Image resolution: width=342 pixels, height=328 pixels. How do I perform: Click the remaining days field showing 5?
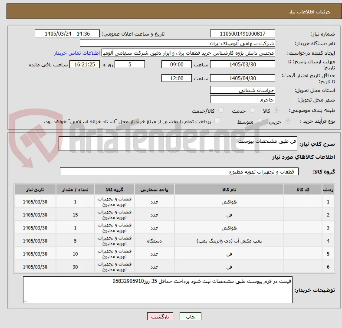point(130,64)
